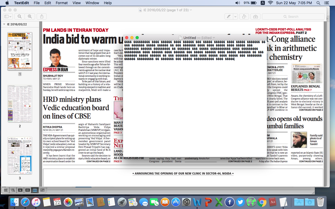
Task: Click the byline 'SHUBHAJIT ROY'
Action: [53, 76]
